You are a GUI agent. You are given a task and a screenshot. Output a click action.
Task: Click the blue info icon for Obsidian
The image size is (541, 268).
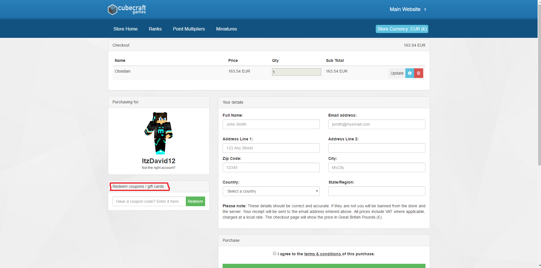point(410,73)
